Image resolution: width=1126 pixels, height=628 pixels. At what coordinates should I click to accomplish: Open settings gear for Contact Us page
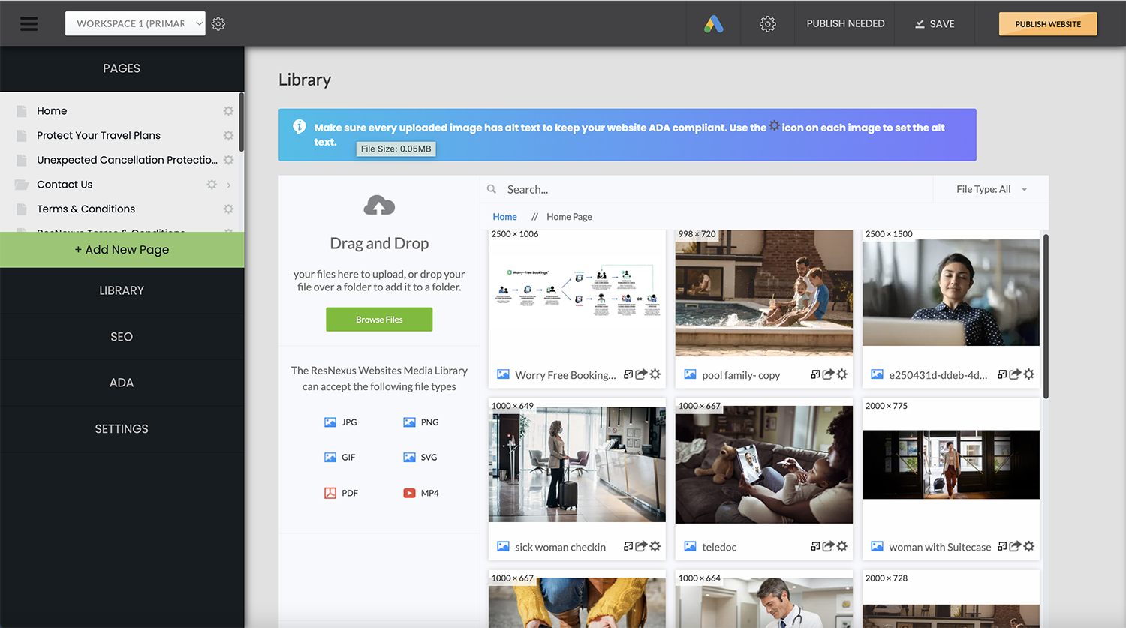212,185
